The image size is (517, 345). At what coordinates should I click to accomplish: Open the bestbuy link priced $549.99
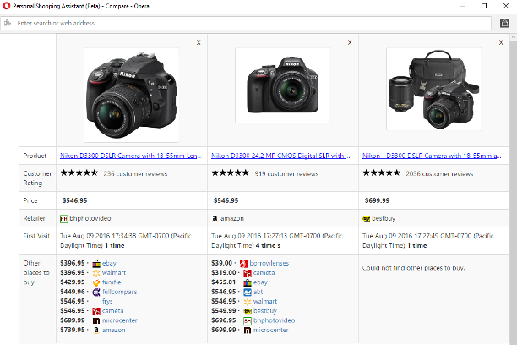click(x=265, y=311)
